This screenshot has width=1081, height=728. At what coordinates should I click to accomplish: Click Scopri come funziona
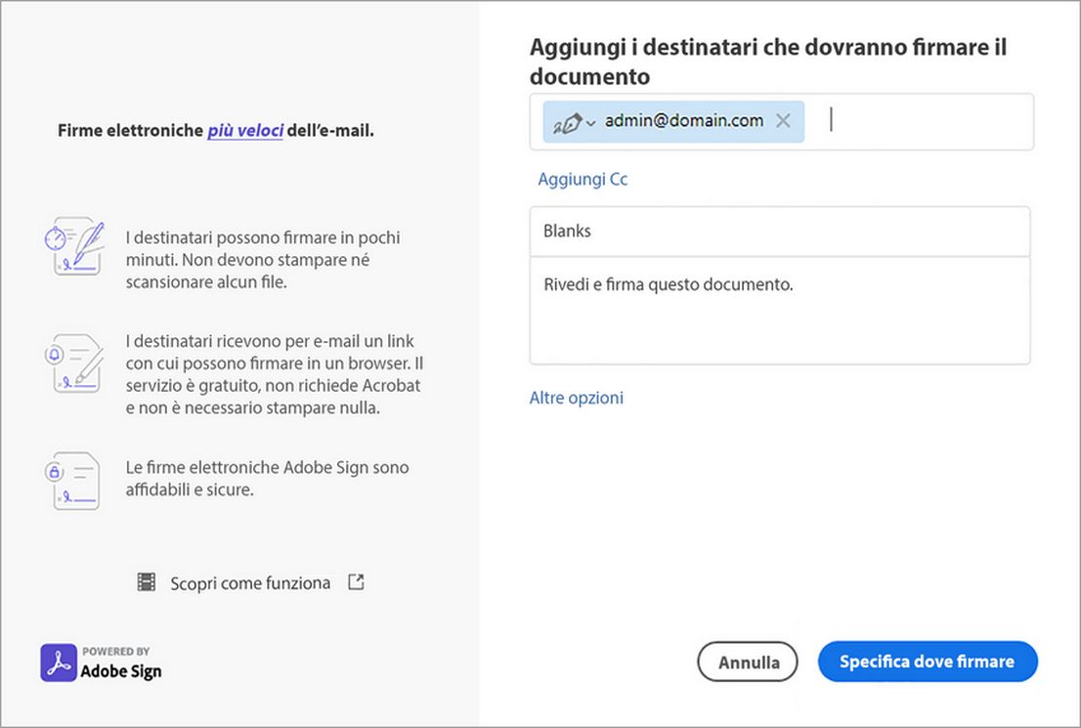[250, 581]
